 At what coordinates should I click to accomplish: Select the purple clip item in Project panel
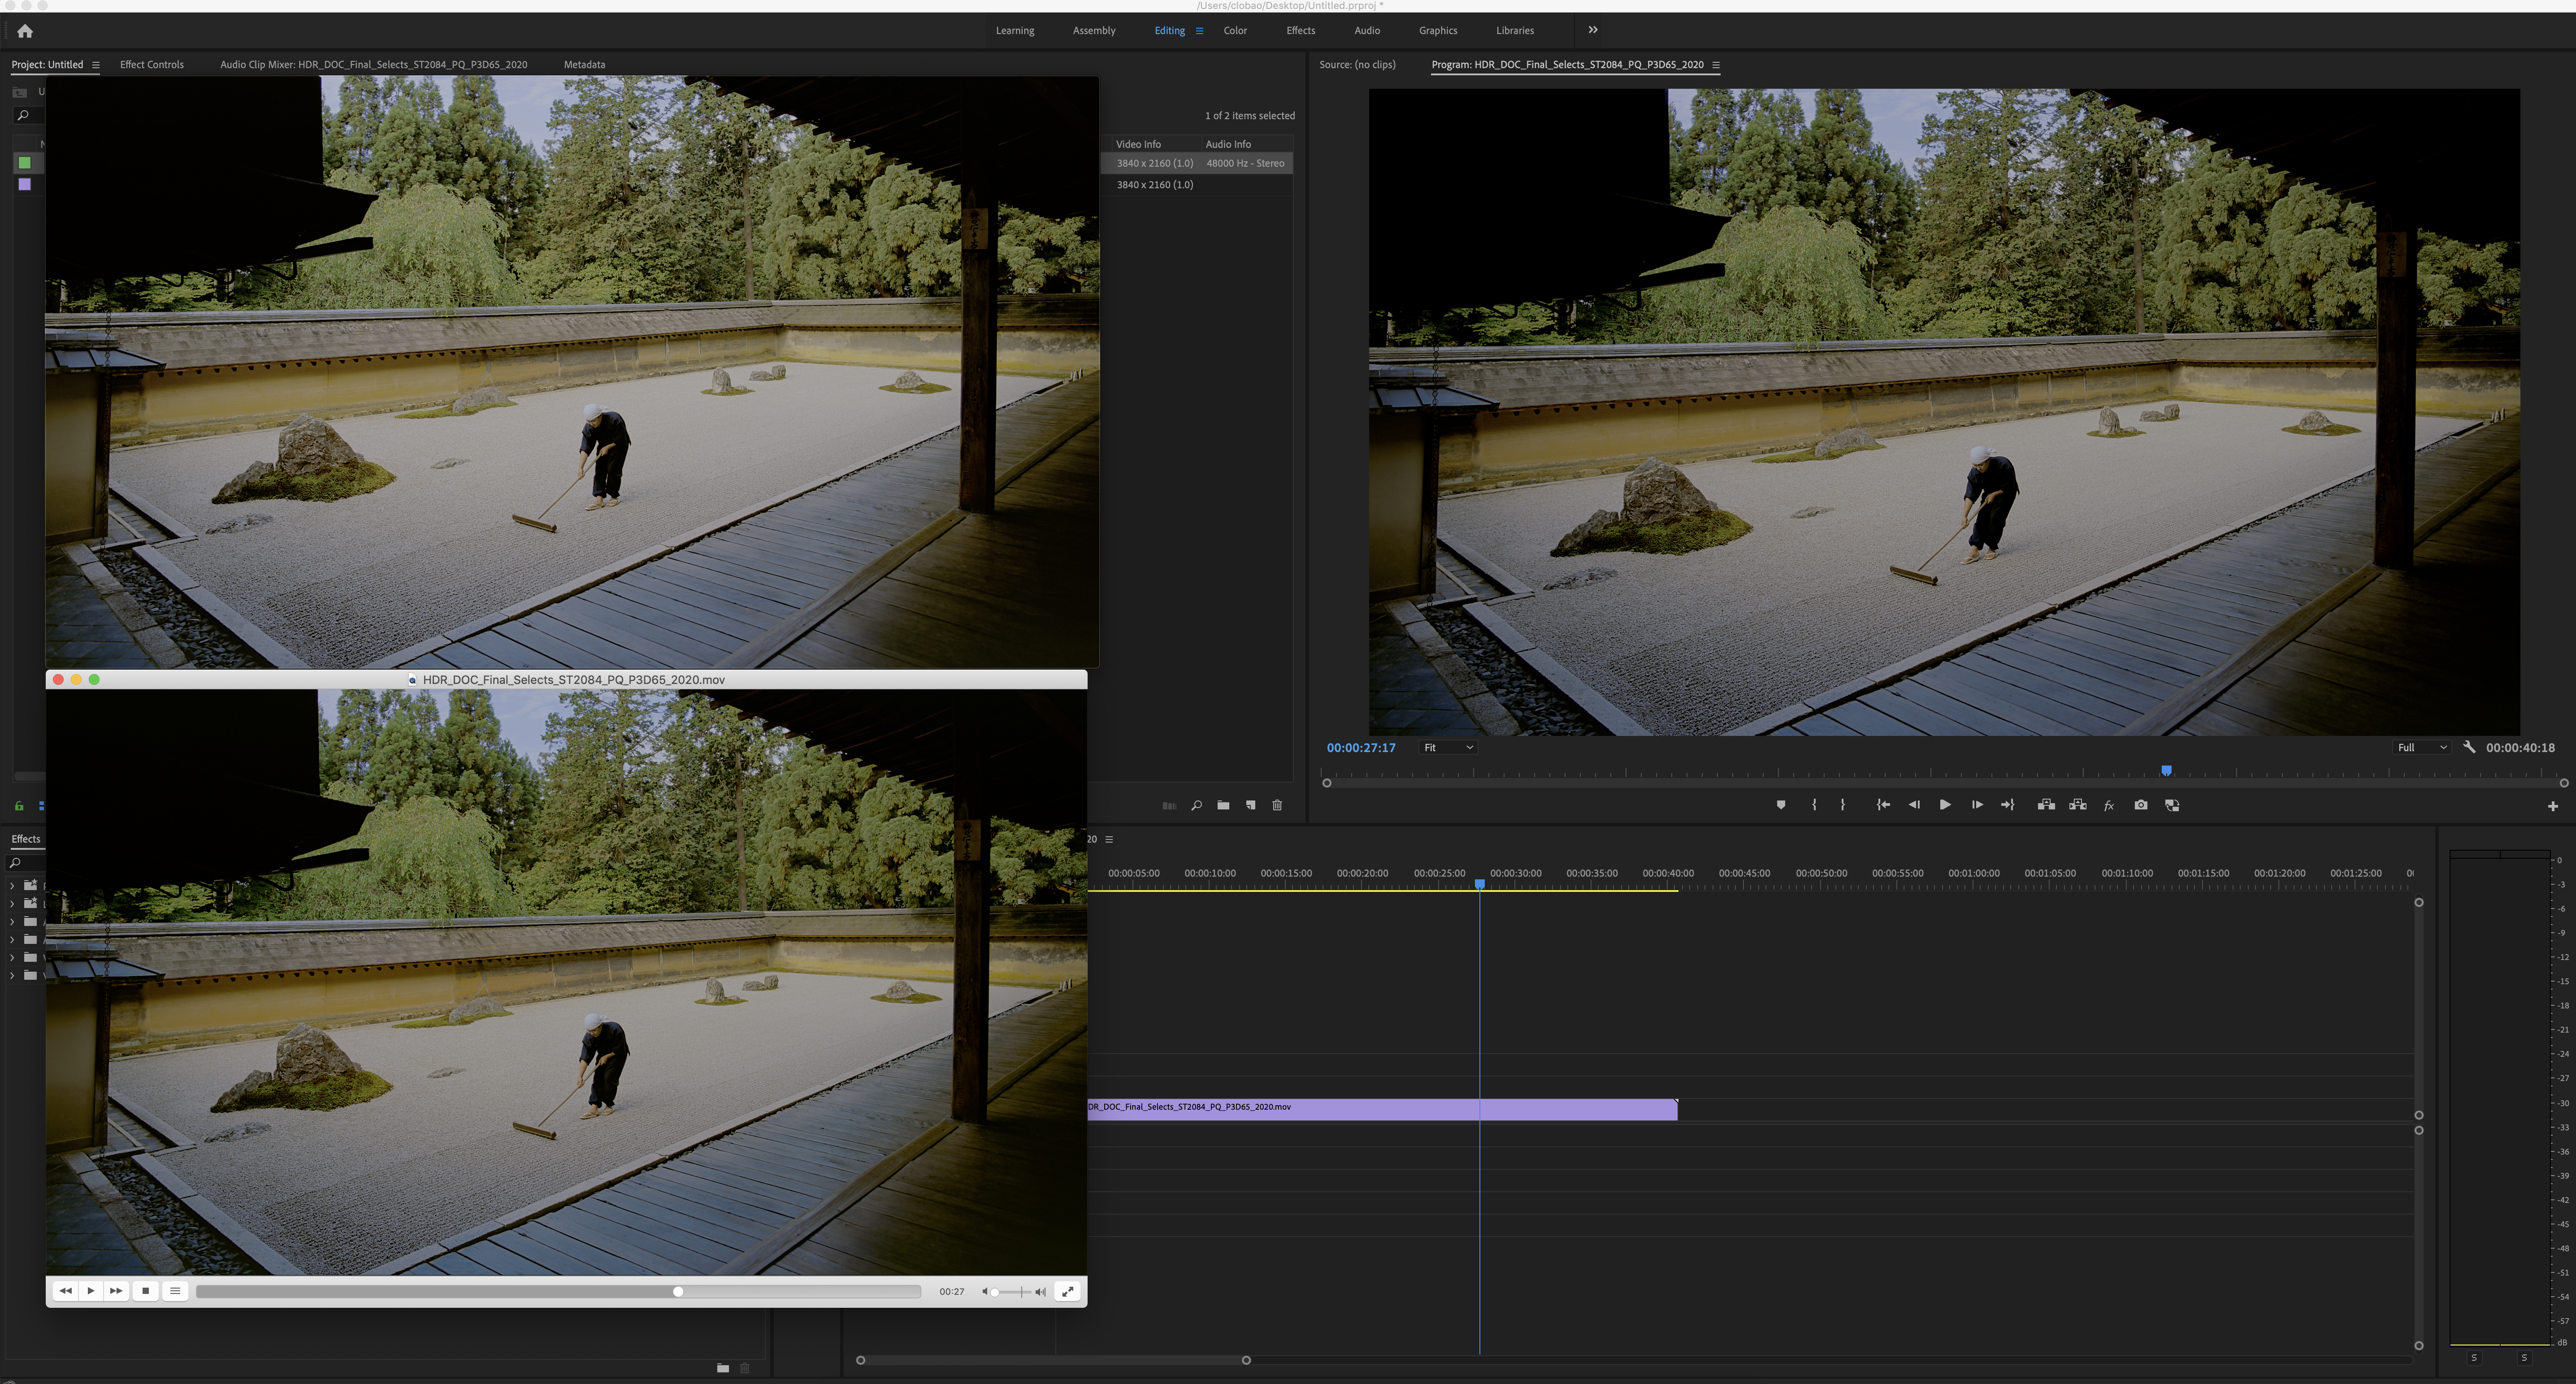pyautogui.click(x=25, y=185)
